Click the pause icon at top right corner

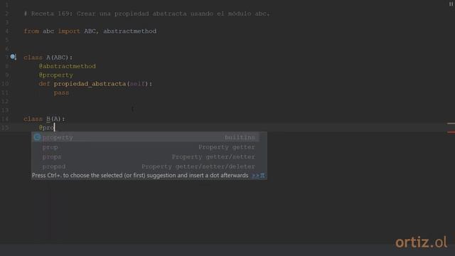coord(451,4)
